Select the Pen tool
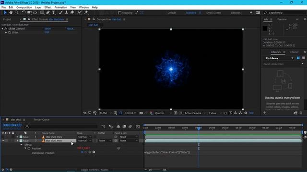Viewport: 307px width, 172px height. pyautogui.click(x=48, y=12)
